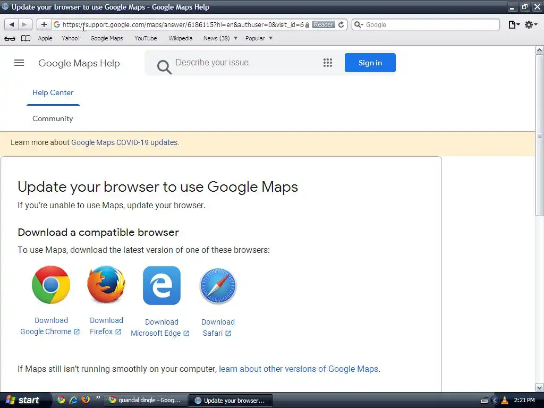The image size is (544, 408).
Task: Open the page menu icon
Action: (x=514, y=24)
